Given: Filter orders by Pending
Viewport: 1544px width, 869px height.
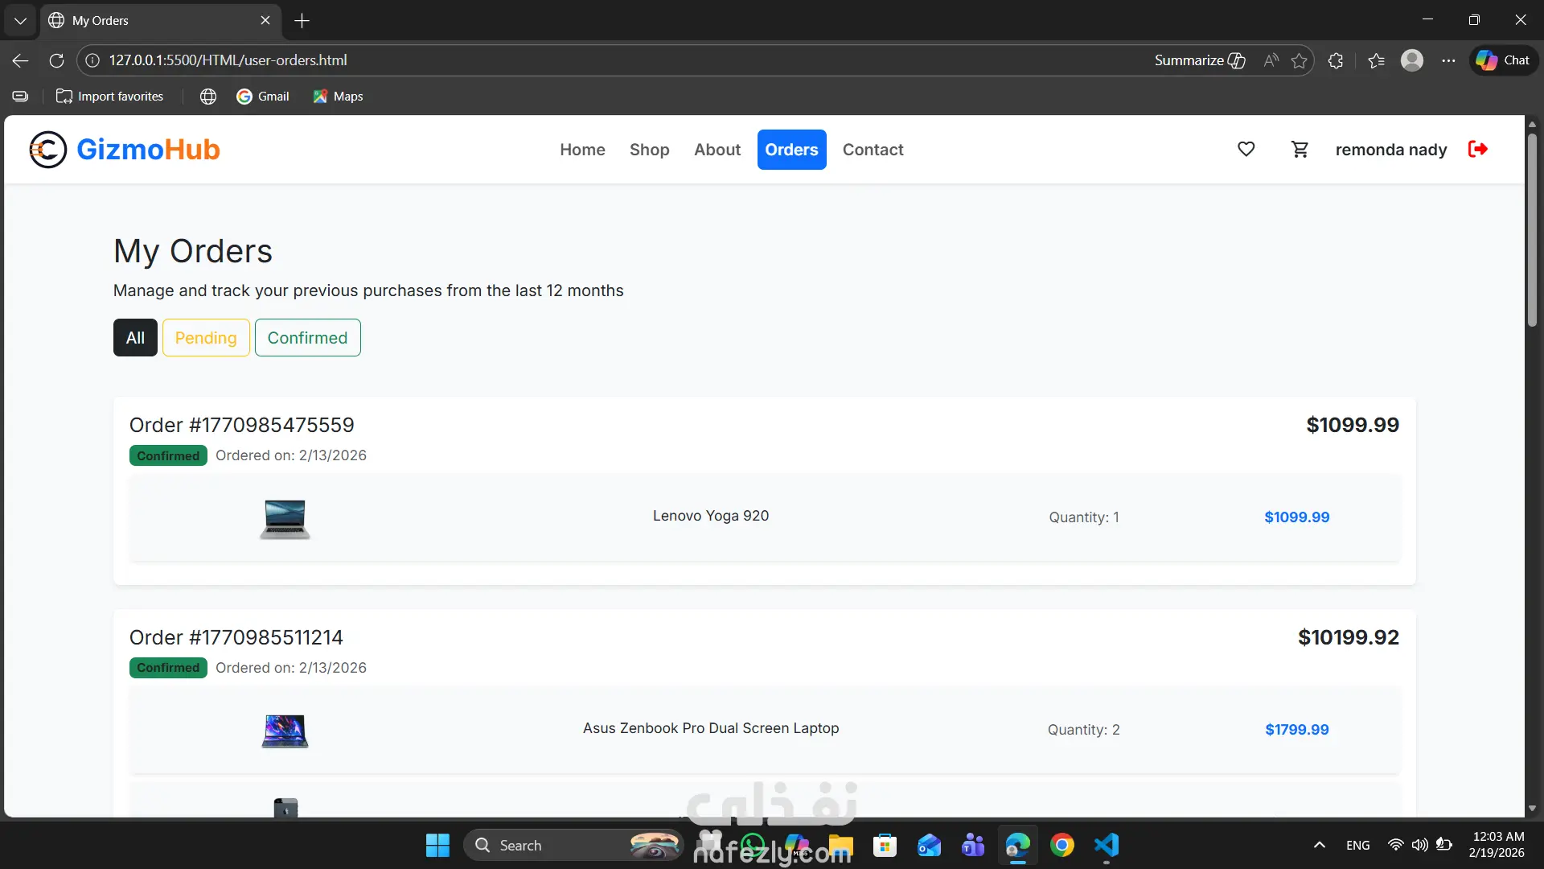Looking at the screenshot, I should 206,338.
